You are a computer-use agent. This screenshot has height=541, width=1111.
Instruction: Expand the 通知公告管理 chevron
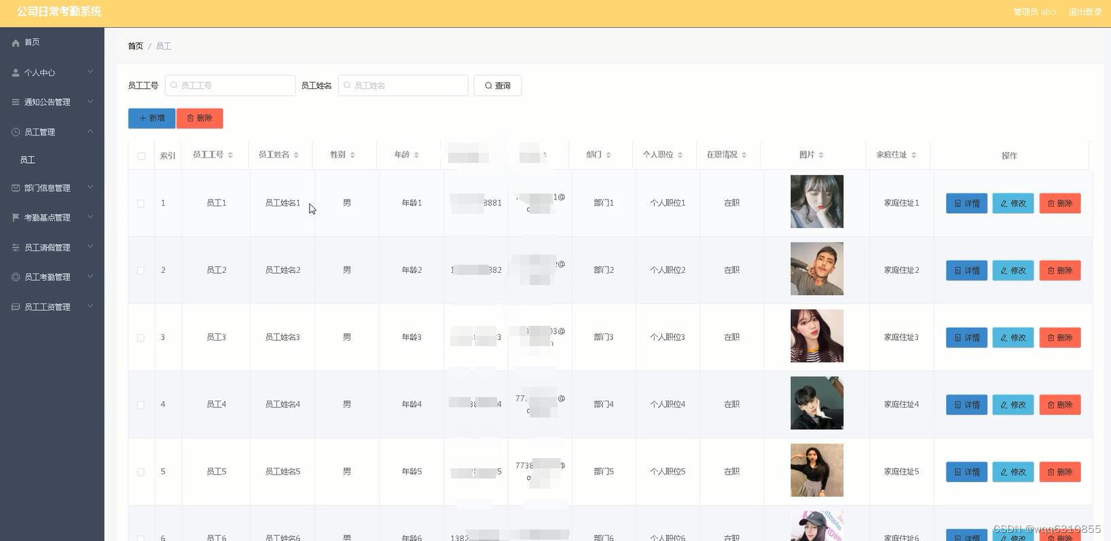click(x=90, y=102)
